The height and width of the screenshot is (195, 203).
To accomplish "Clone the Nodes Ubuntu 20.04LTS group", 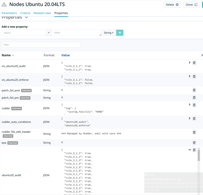I will click(x=191, y=5).
